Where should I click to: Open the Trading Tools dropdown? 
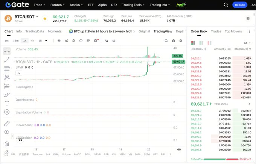pos(133,5)
